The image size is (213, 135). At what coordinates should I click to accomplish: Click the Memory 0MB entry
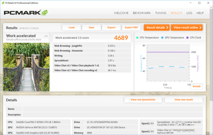pyautogui.click(x=89, y=133)
